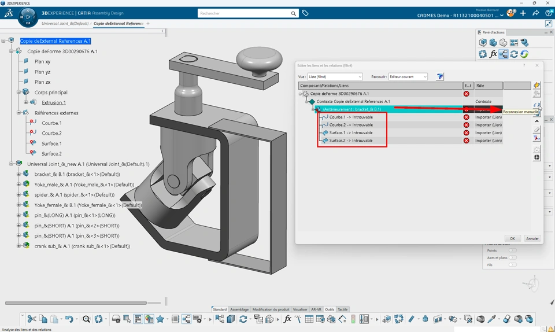Screen dimensions: 555x332
Task: Select Courbe.1 -> Introuvable row in dialog
Action: click(x=351, y=117)
